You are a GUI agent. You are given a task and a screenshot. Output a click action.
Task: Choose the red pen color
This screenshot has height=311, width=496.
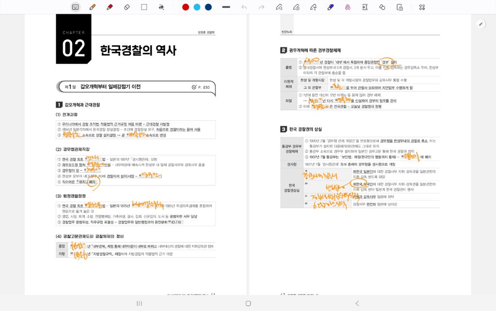click(186, 7)
